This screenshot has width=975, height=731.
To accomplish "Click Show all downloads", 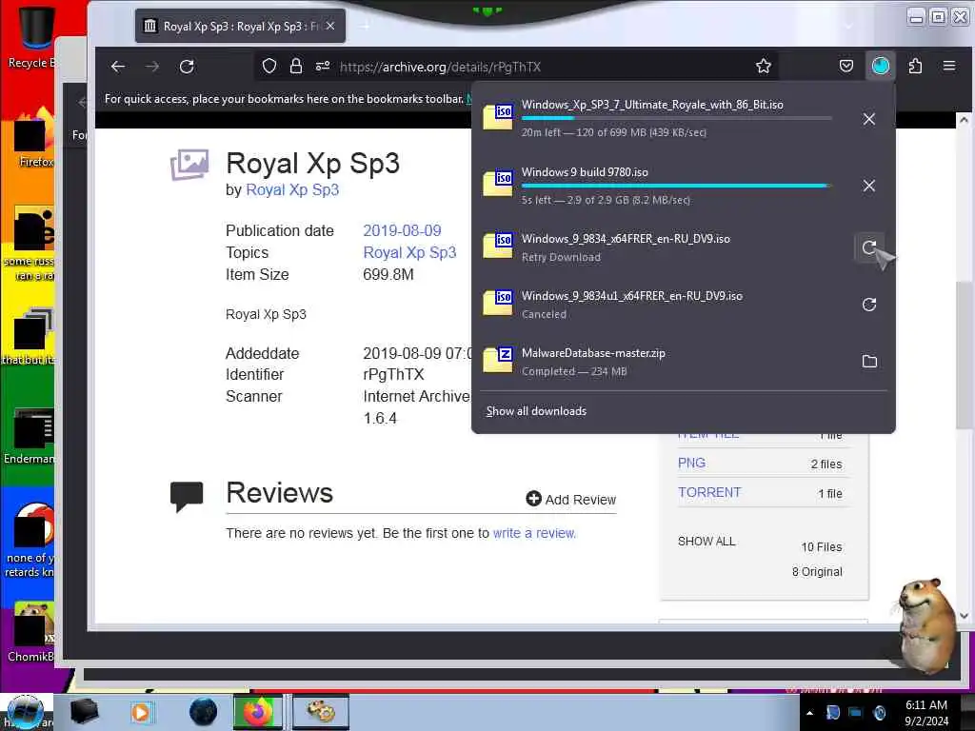I will point(536,411).
